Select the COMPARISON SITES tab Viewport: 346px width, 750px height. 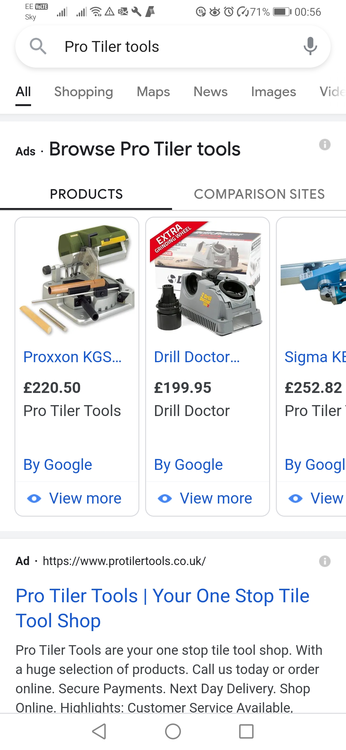click(x=259, y=194)
